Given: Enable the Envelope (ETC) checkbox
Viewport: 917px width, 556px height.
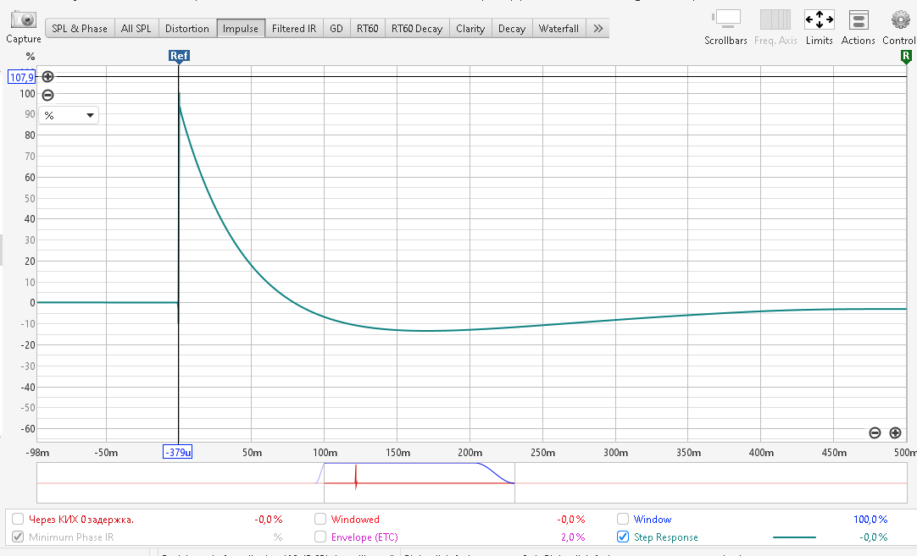Looking at the screenshot, I should (320, 537).
